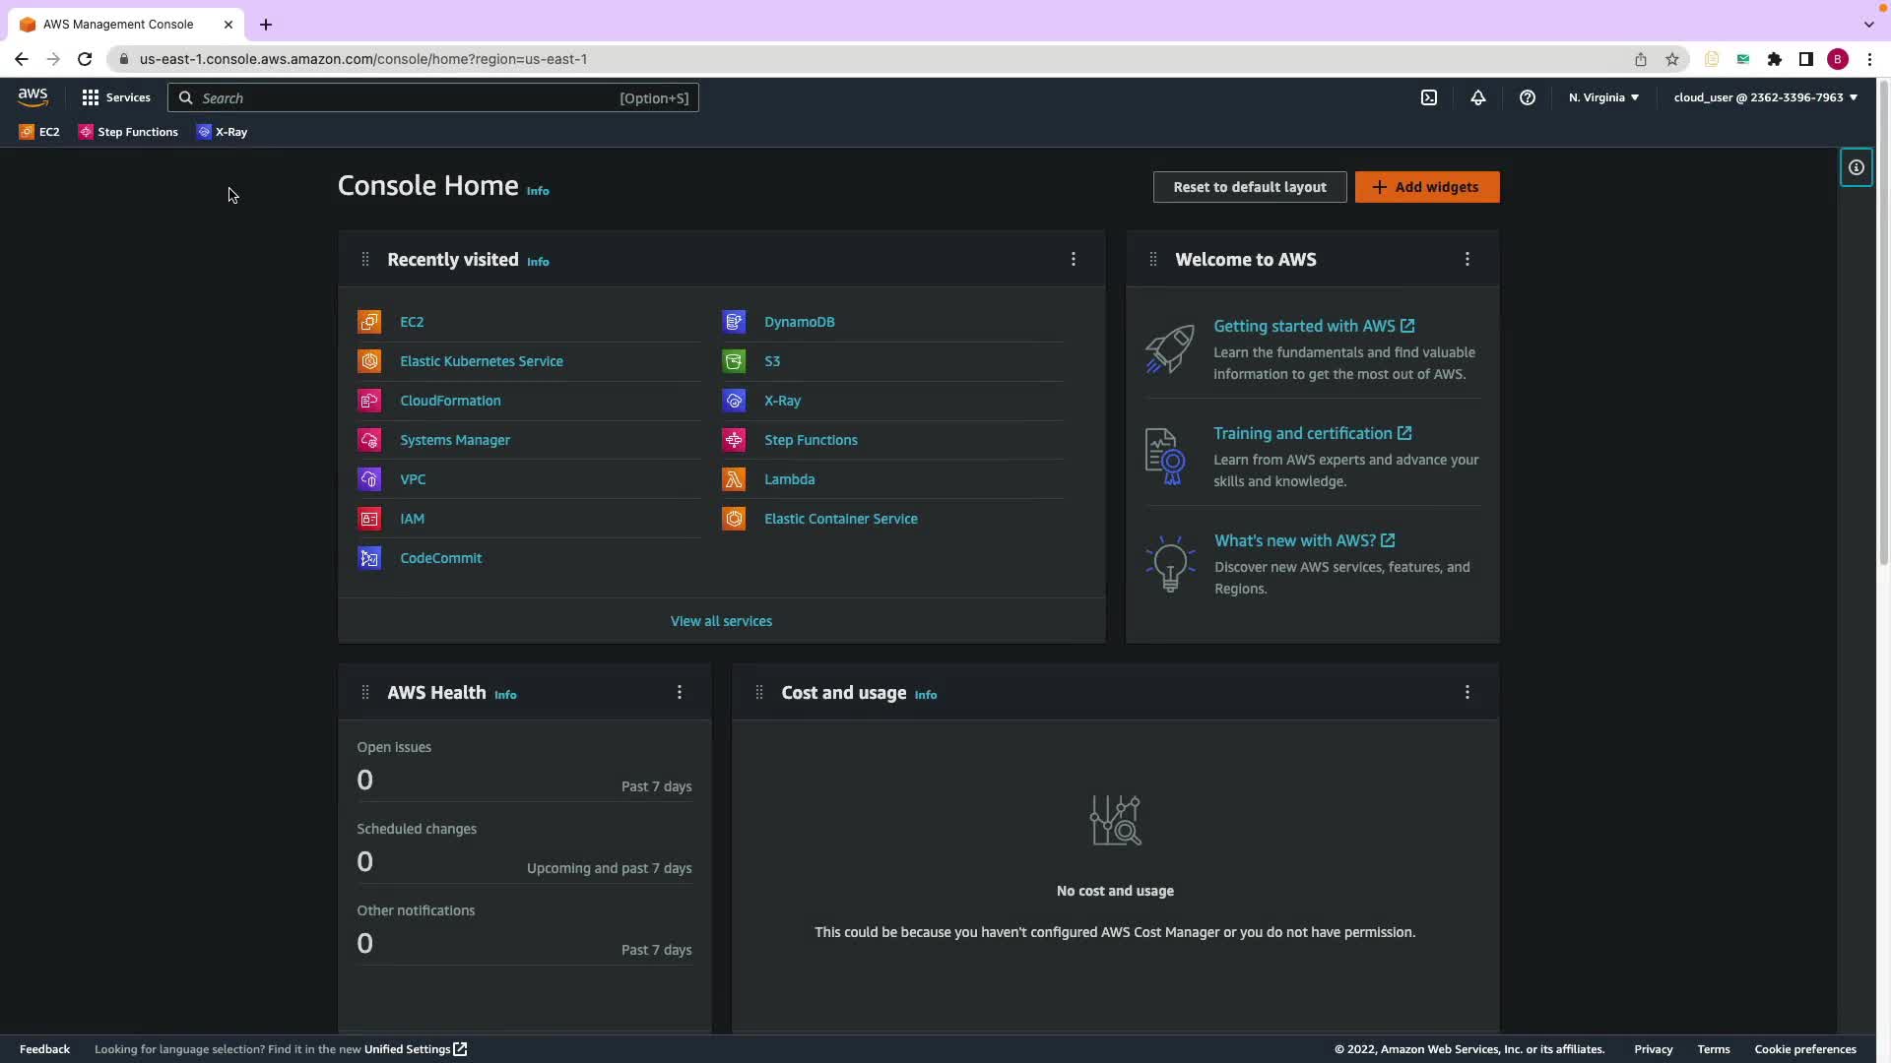1891x1063 pixels.
Task: Click the CodeCommit service icon
Action: (x=369, y=558)
